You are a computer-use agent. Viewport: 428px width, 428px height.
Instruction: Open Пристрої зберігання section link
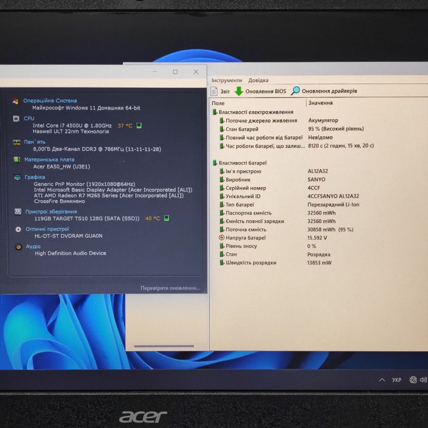51,212
